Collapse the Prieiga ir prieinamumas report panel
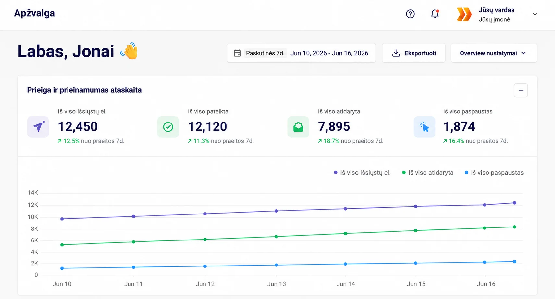Viewport: 555px width, 299px height. [521, 90]
